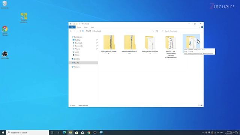This screenshot has height=135, width=240.
Task: Open Microsoft Store from the taskbar
Action: click(x=76, y=132)
